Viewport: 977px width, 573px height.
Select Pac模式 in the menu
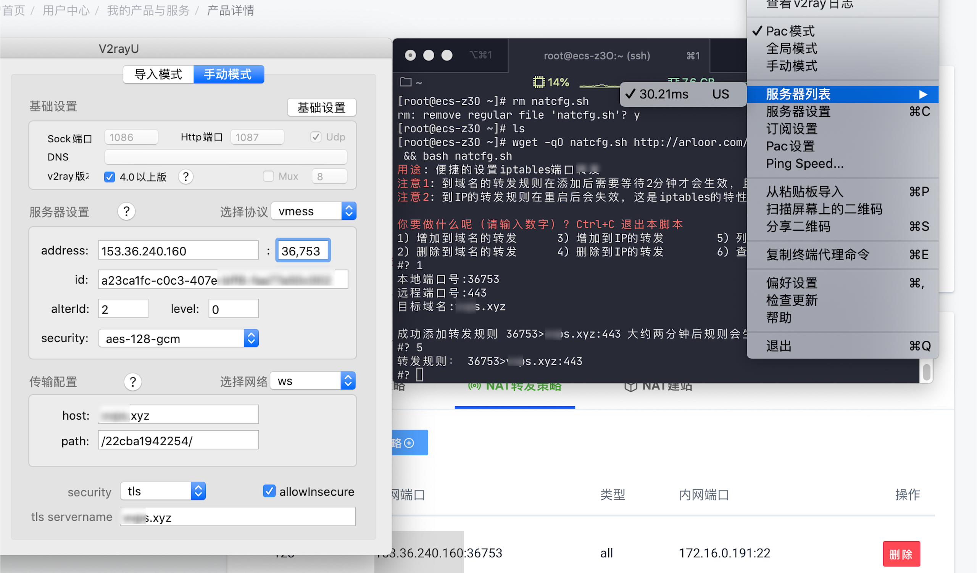[842, 31]
